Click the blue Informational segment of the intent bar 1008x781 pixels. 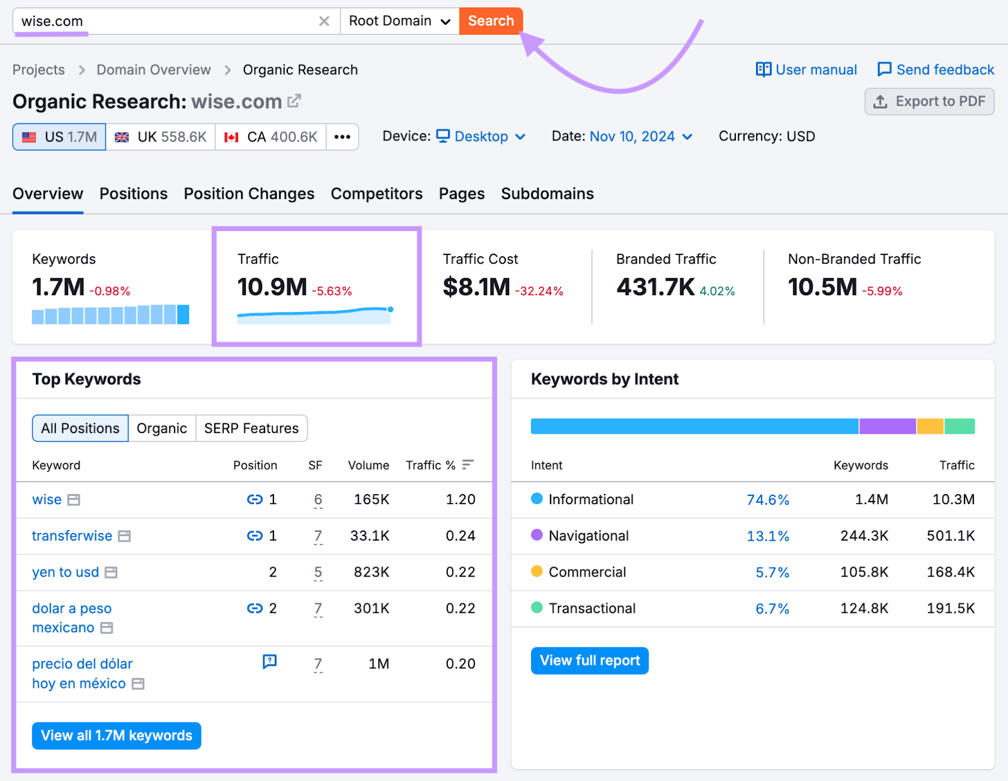[x=693, y=426]
